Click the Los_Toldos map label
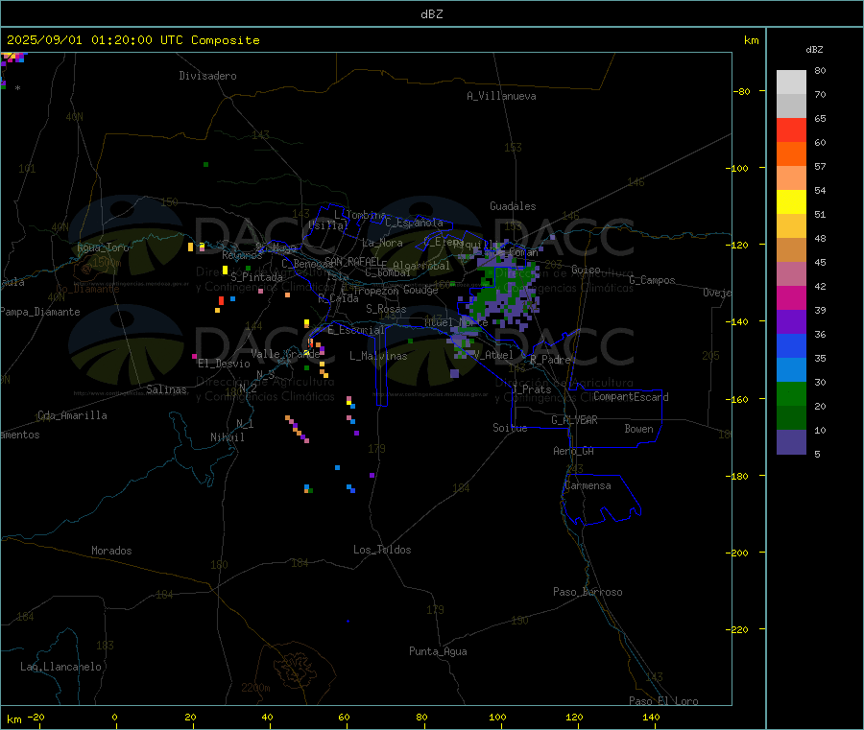 pyautogui.click(x=382, y=550)
